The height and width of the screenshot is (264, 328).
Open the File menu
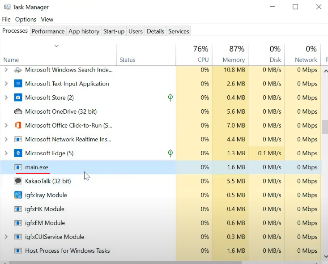pyautogui.click(x=6, y=19)
